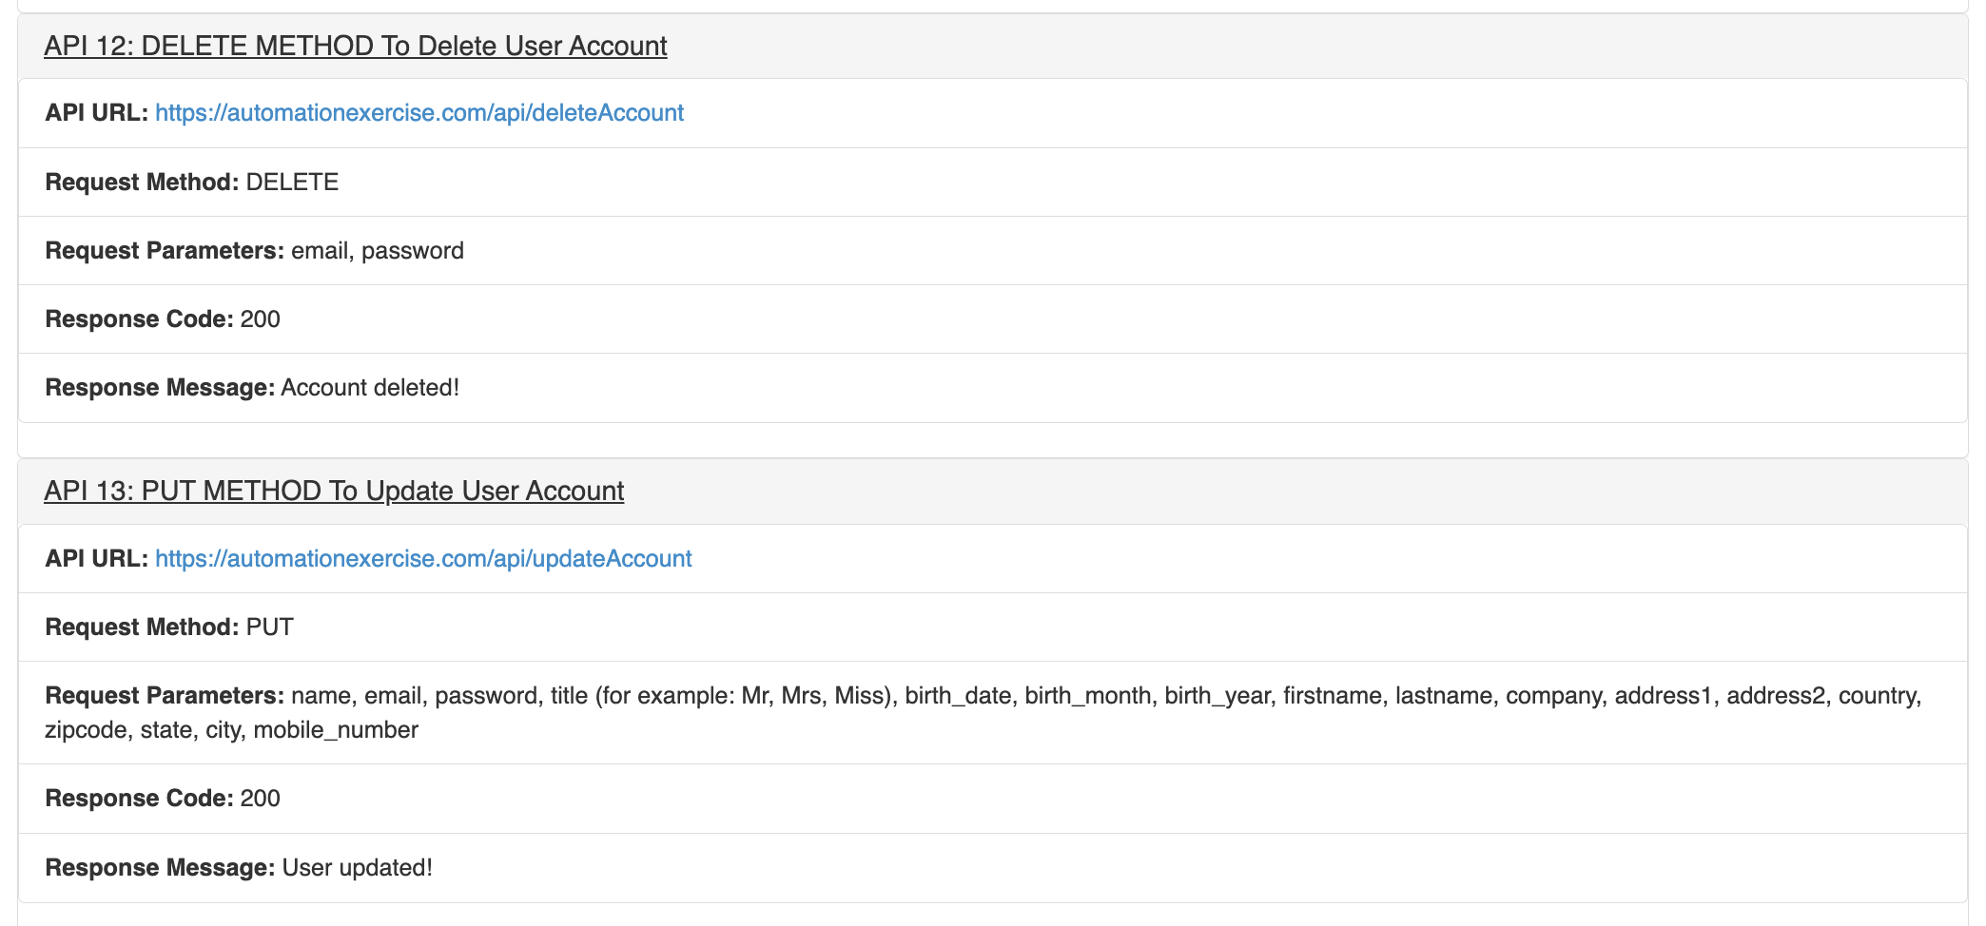Click the 'Request Method: PUT' row

(x=992, y=627)
